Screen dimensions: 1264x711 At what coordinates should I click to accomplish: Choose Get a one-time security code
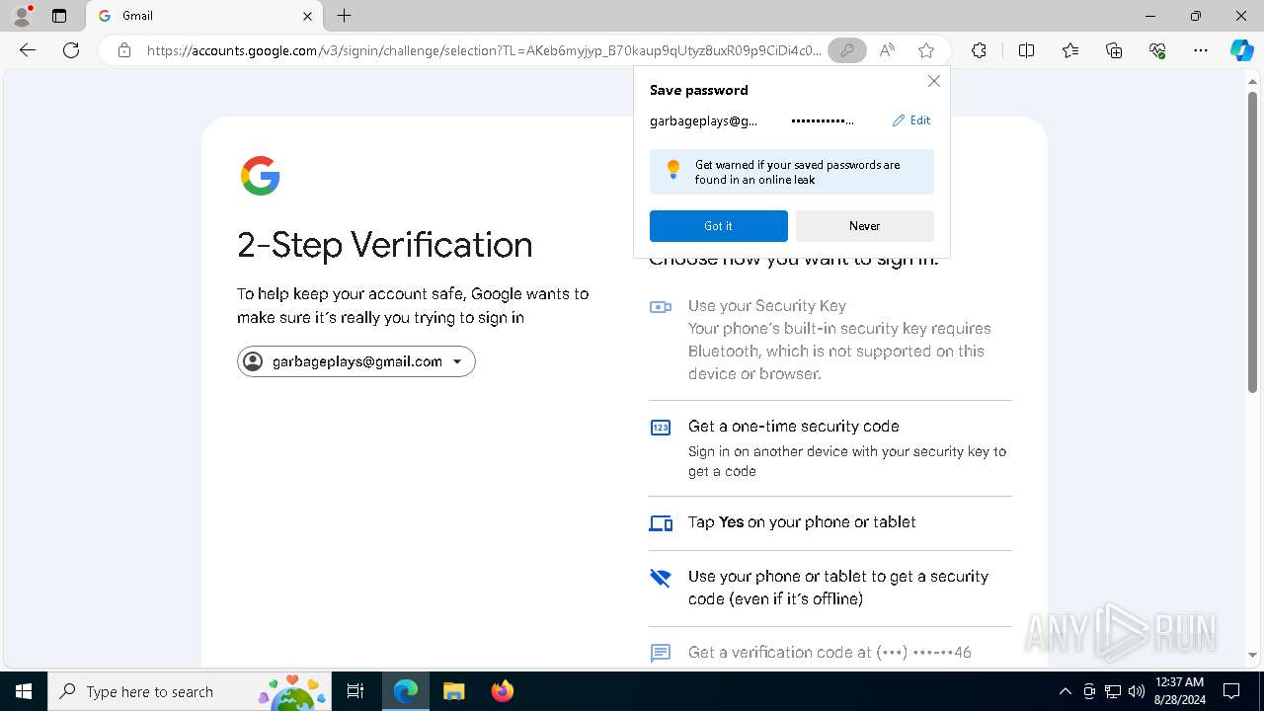[829, 448]
